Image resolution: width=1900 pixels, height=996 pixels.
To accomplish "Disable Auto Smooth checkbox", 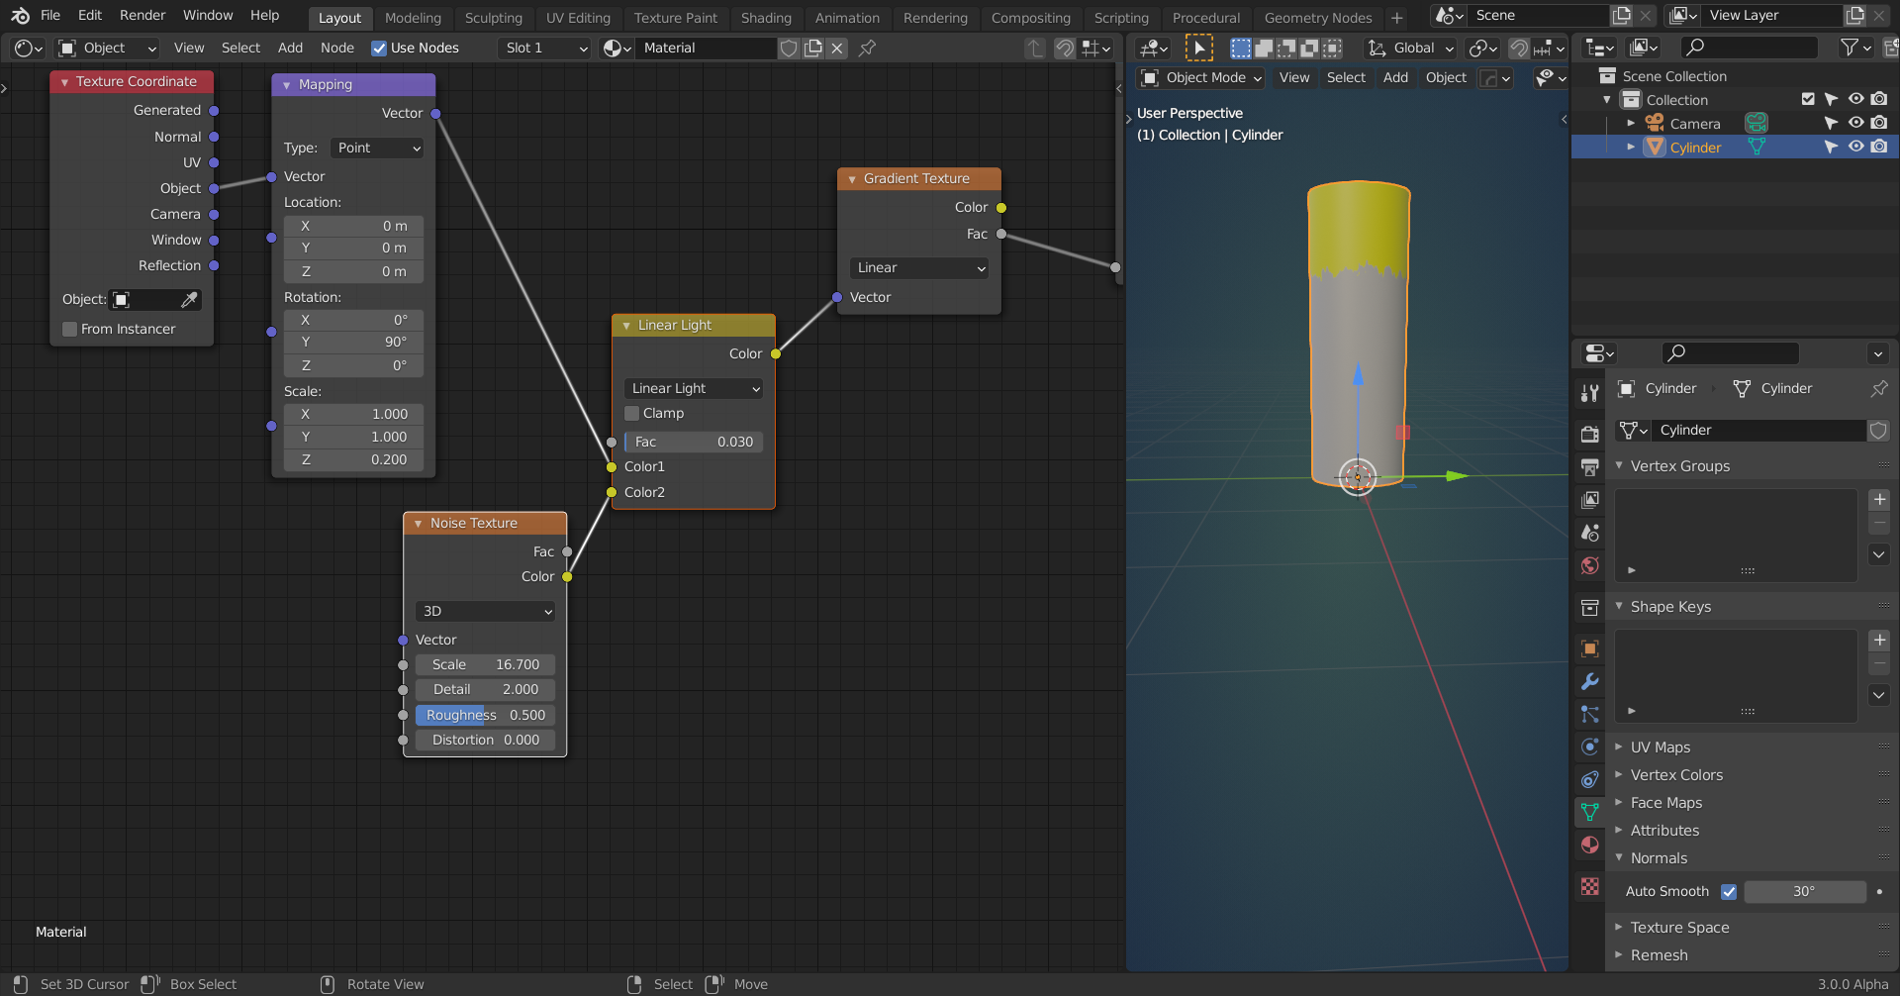I will point(1729,892).
